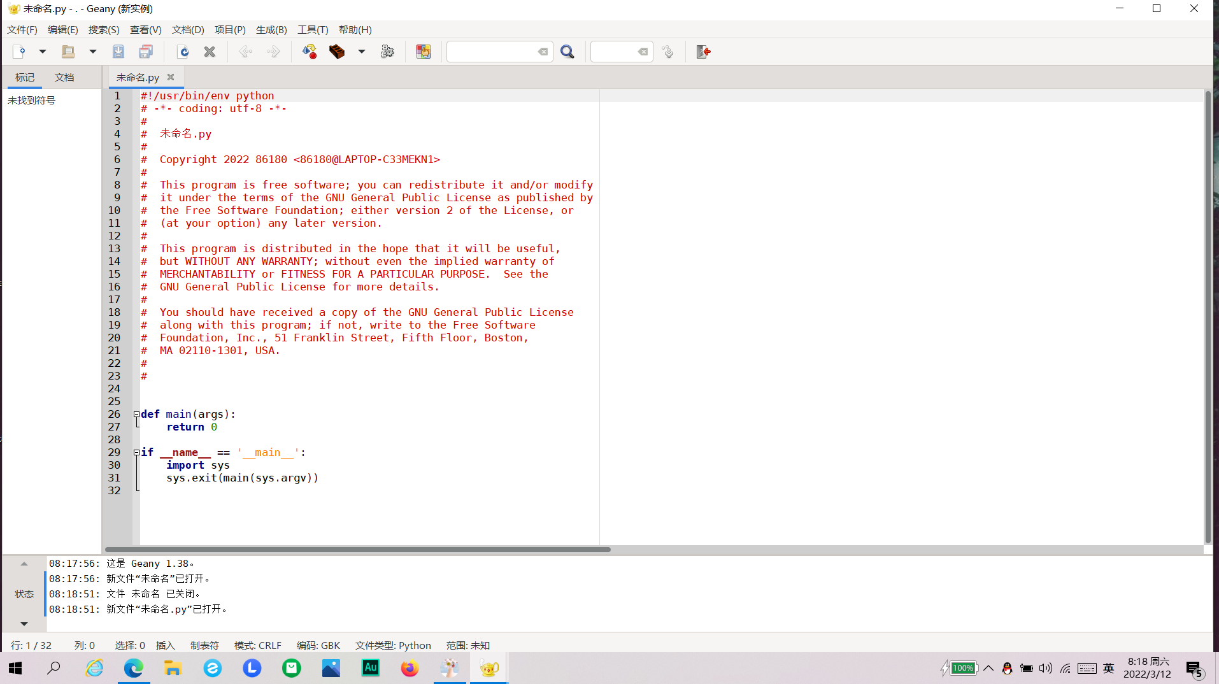Clear the go-to-line field
The height and width of the screenshot is (684, 1219).
(643, 52)
